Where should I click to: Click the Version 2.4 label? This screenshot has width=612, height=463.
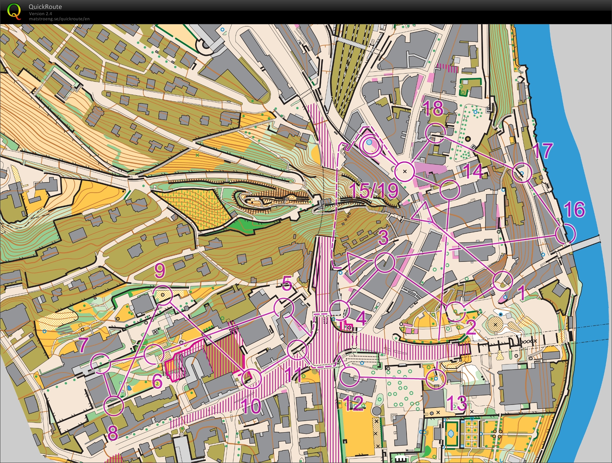(x=40, y=14)
